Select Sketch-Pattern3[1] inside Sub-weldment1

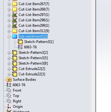pyautogui.click(x=39, y=42)
